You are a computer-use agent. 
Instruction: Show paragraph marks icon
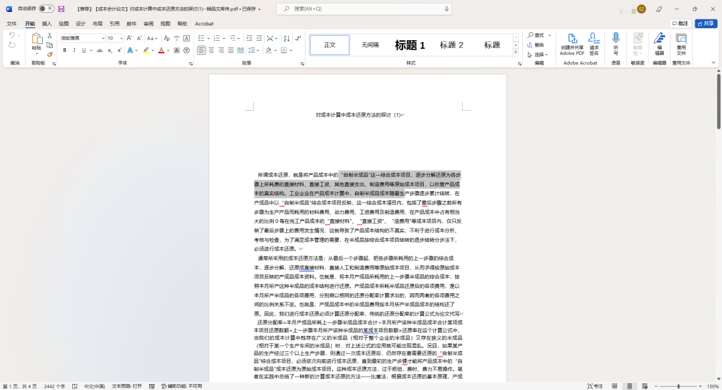click(x=298, y=38)
